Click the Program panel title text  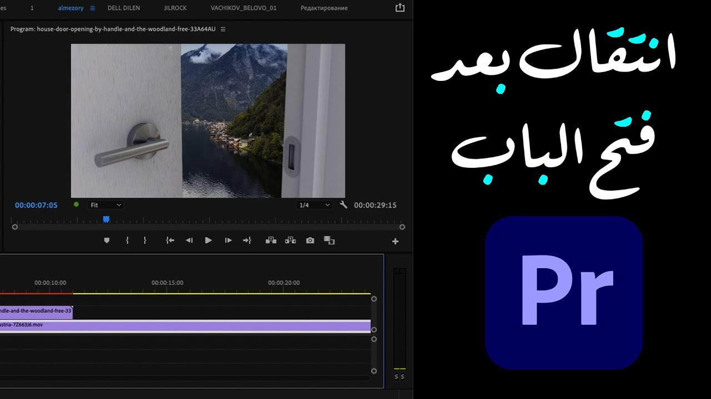pyautogui.click(x=113, y=29)
